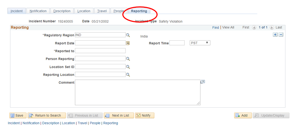Click the incident number 19240005
Viewport: 300px width, 136px height.
click(x=66, y=22)
